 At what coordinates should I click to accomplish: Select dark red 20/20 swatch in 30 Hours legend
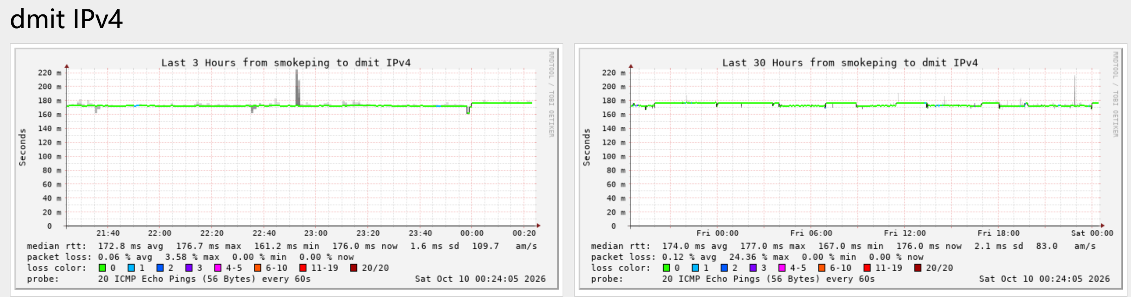coord(917,268)
